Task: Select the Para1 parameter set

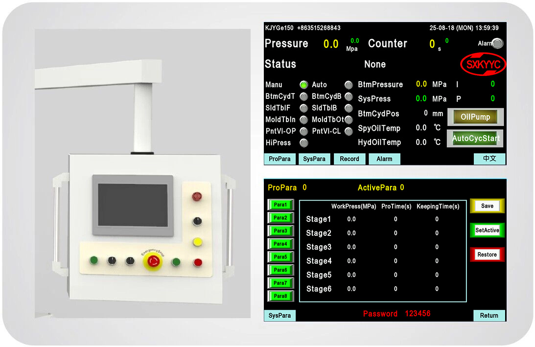Action: [x=280, y=205]
